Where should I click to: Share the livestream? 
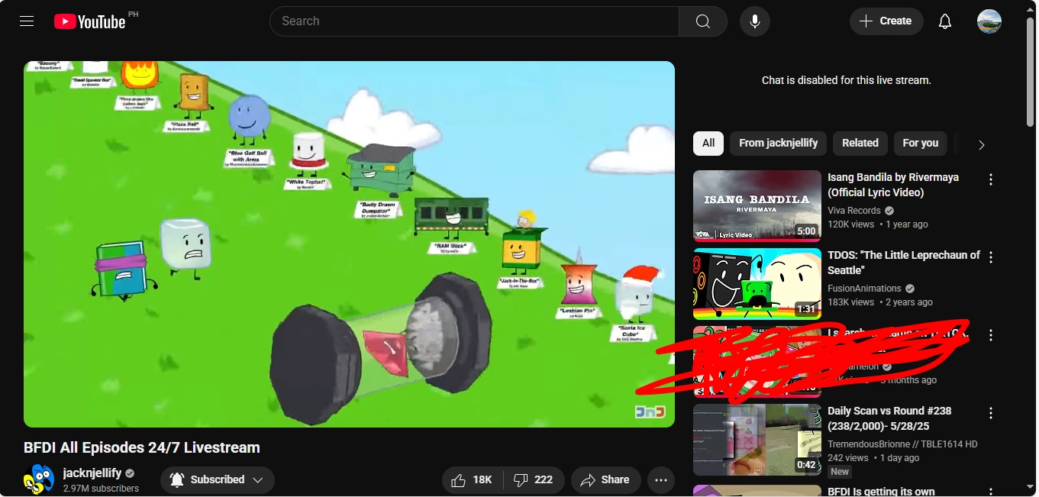coord(605,479)
